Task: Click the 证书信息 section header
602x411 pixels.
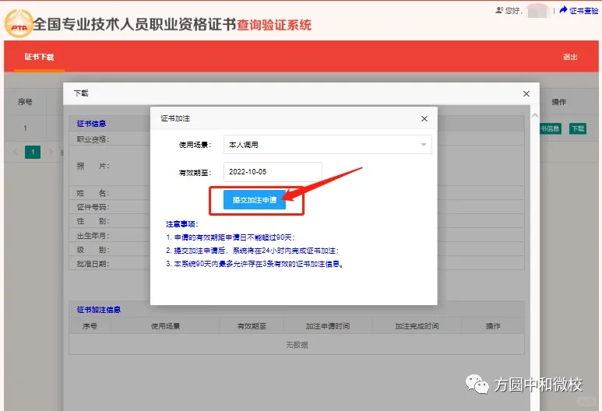Action: point(91,124)
